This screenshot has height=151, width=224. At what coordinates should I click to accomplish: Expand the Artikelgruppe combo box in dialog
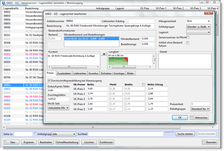(x=208, y=27)
